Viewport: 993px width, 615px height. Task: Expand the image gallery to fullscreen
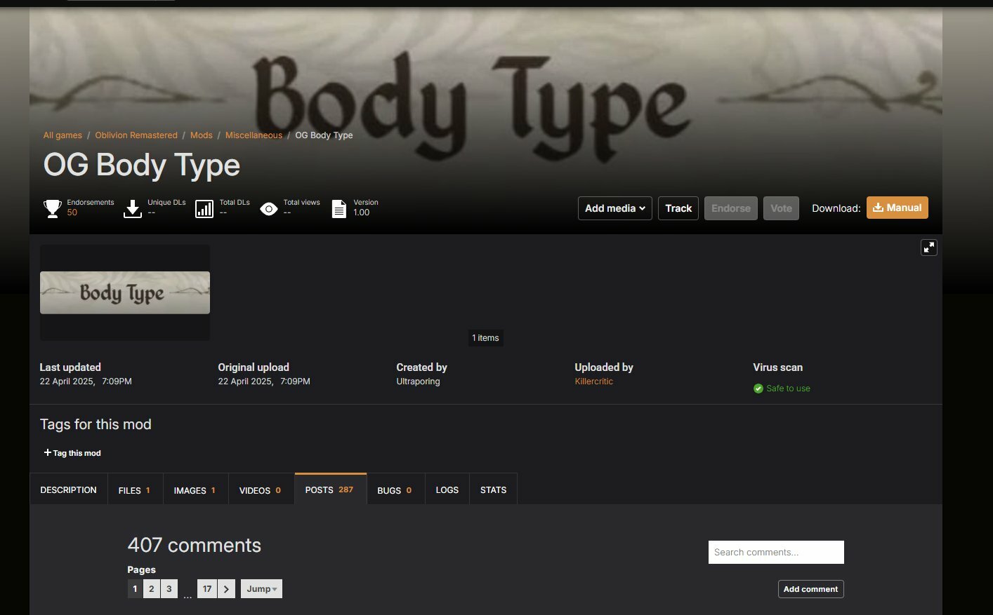pos(929,248)
